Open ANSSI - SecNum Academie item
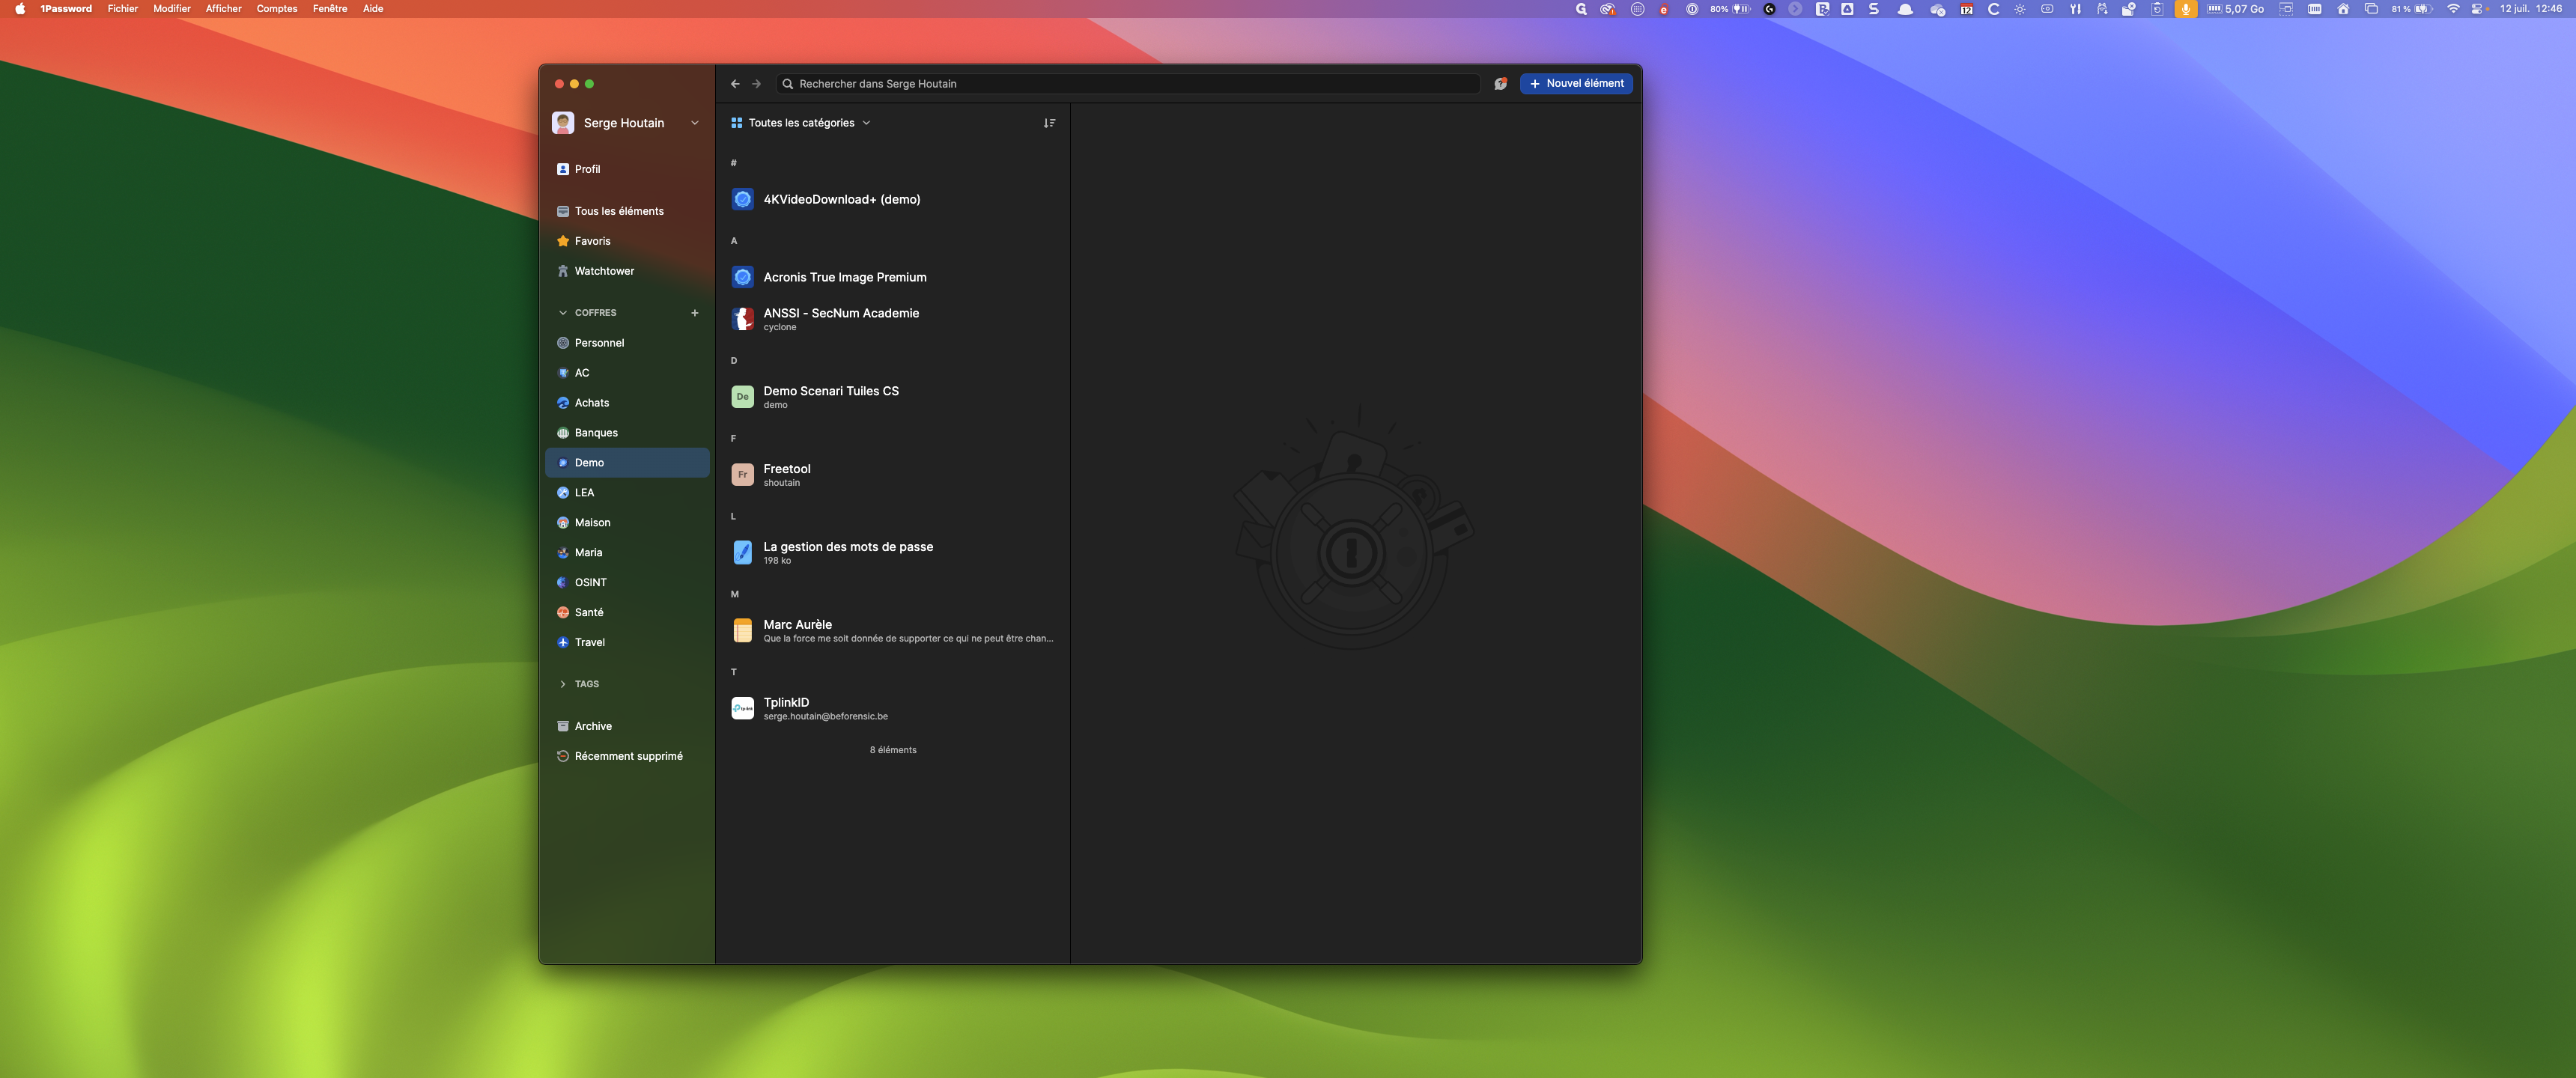 tap(893, 319)
